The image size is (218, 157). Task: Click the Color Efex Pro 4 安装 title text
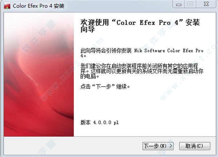(39, 6)
